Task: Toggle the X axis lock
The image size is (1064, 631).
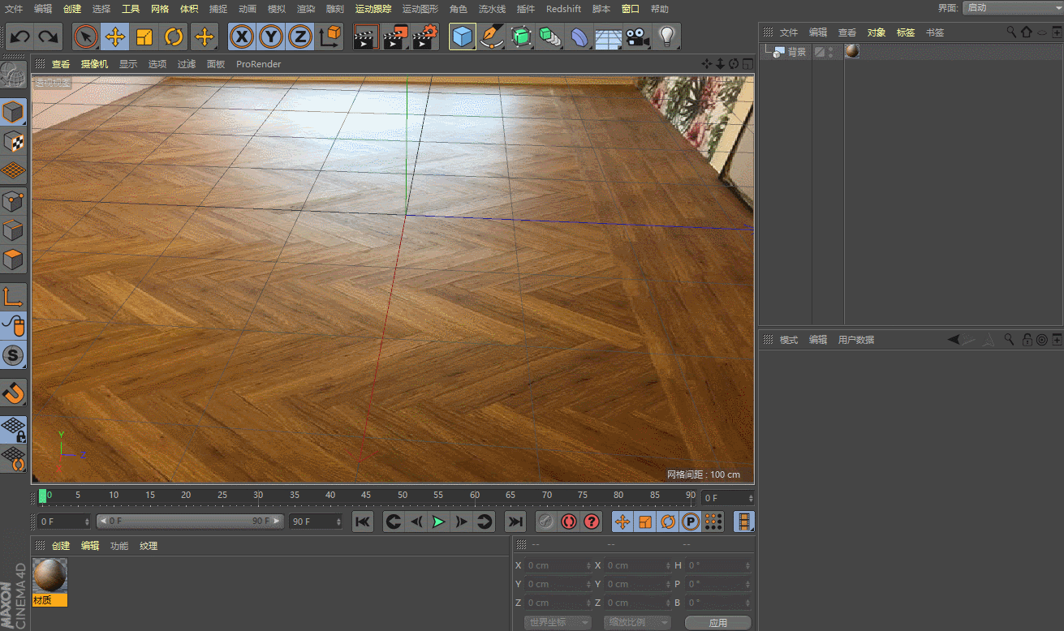Action: pos(241,36)
